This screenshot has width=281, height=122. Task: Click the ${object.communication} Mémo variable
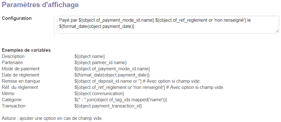pos(99,94)
